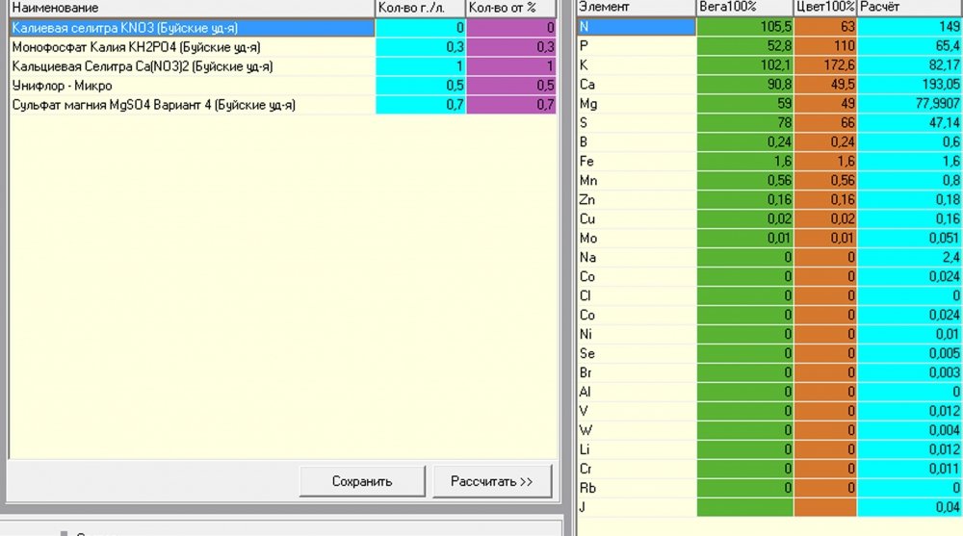Click the Расчёт column header
The image size is (963, 536).
(x=910, y=8)
